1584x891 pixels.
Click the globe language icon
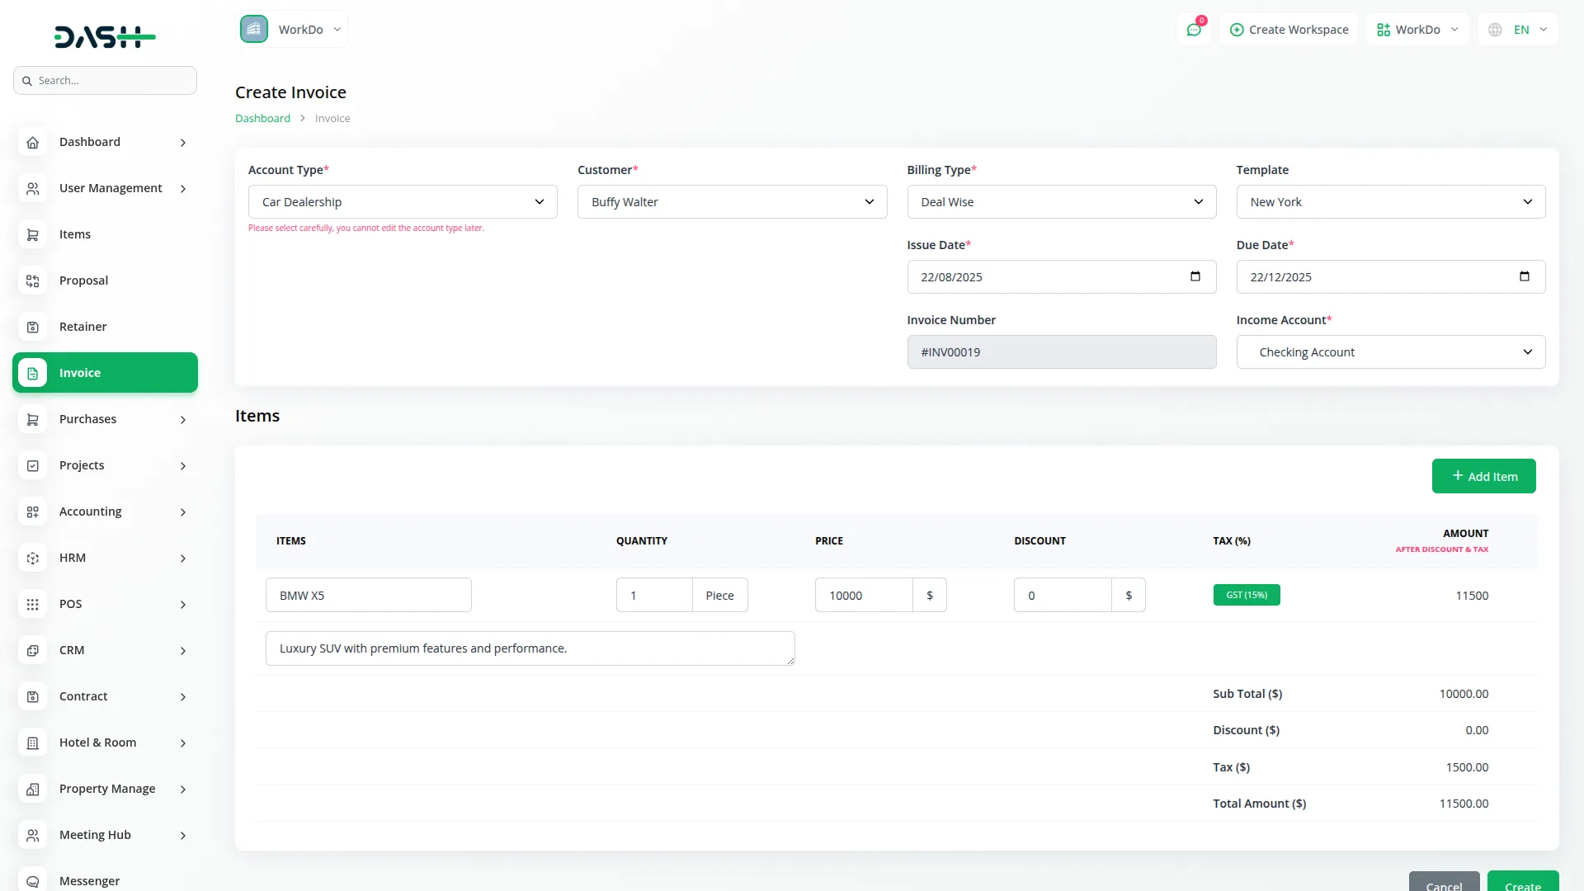click(x=1495, y=30)
